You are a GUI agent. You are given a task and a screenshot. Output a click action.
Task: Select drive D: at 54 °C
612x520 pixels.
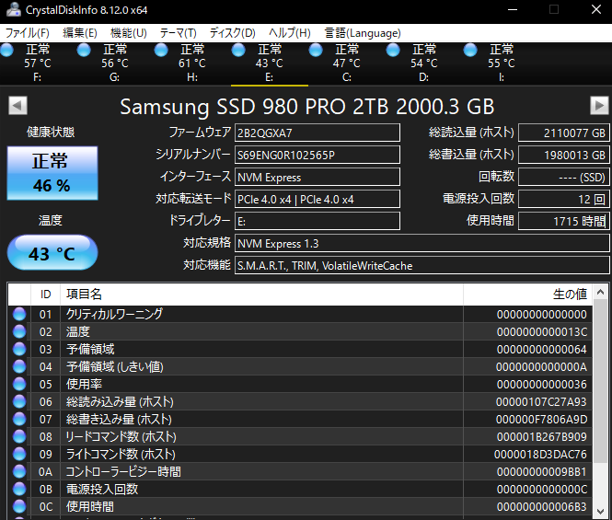424,64
